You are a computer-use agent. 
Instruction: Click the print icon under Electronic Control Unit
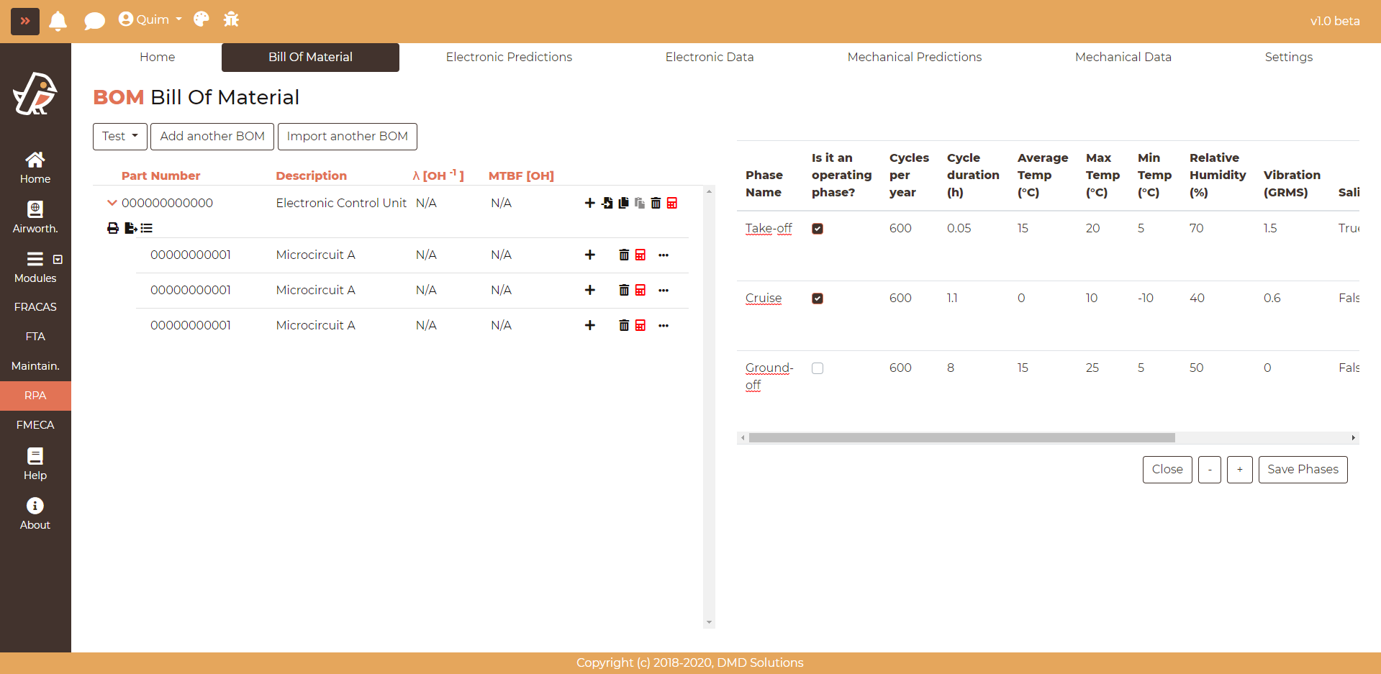pyautogui.click(x=113, y=228)
